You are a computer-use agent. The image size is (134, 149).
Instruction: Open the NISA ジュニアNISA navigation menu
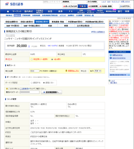100,11
